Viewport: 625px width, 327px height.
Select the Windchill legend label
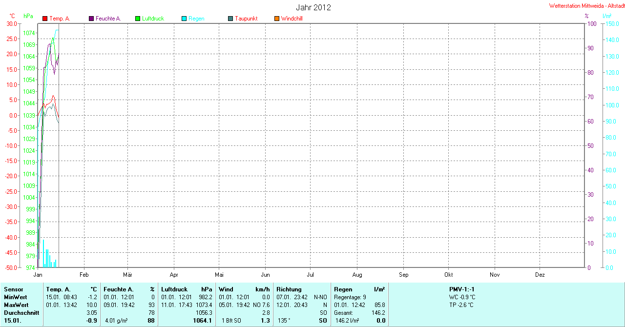292,19
